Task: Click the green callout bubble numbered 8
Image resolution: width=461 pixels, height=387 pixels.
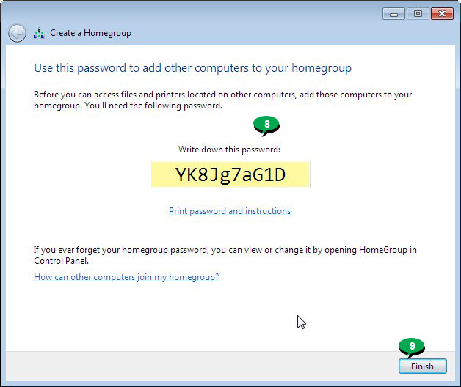Action: coord(266,125)
